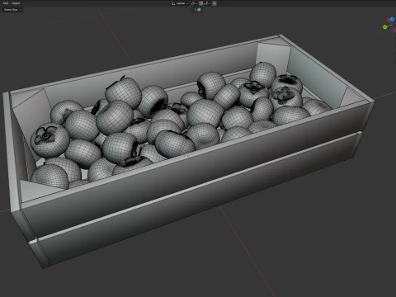Click the colorful sphere icon below the header

click(x=199, y=10)
